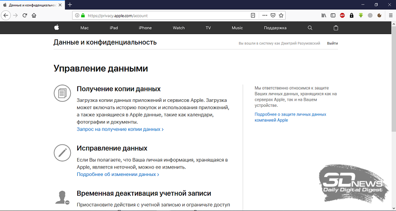Click the Управление данными heading
The height and width of the screenshot is (211, 396).
pyautogui.click(x=100, y=68)
